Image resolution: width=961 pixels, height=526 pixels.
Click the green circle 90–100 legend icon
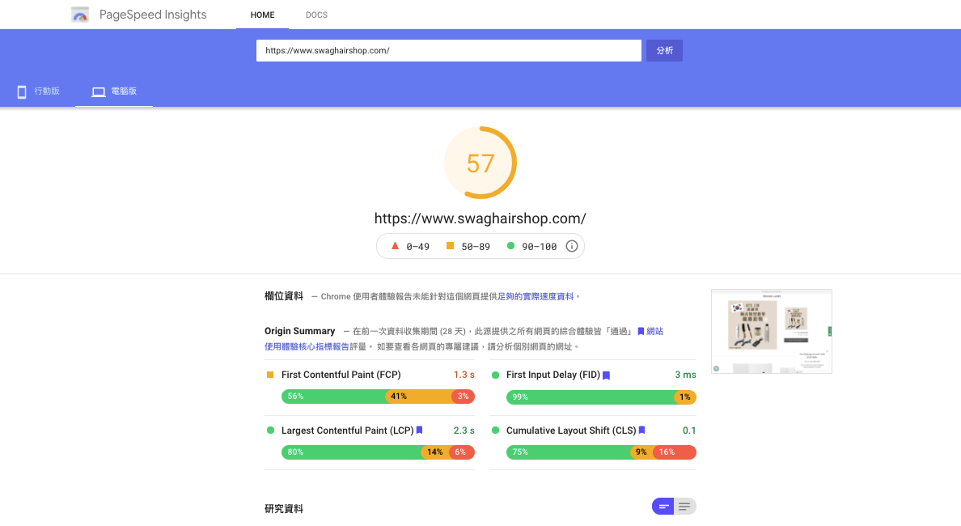tap(510, 246)
